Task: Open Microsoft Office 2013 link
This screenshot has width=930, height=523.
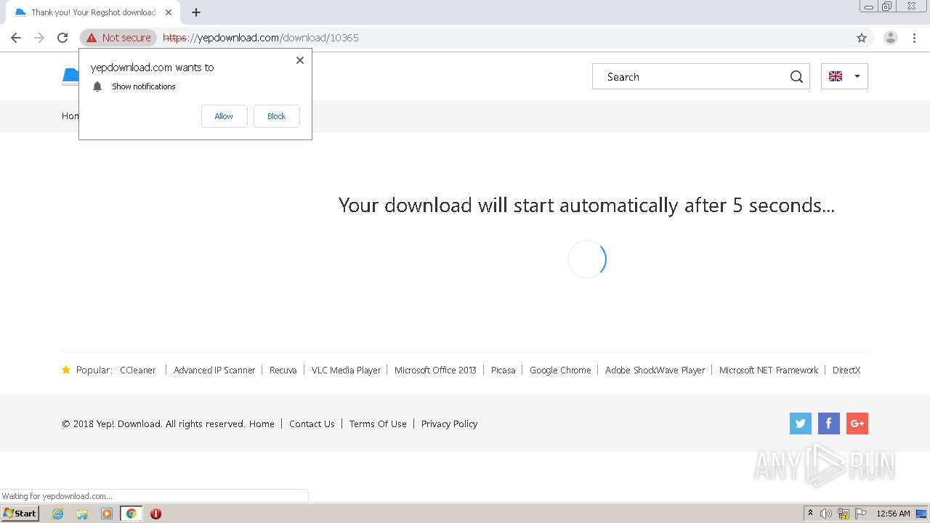Action: tap(435, 370)
